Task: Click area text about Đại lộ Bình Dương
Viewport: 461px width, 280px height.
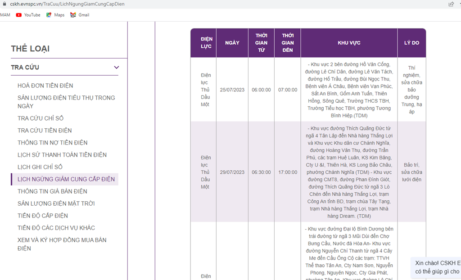Action: pyautogui.click(x=349, y=253)
